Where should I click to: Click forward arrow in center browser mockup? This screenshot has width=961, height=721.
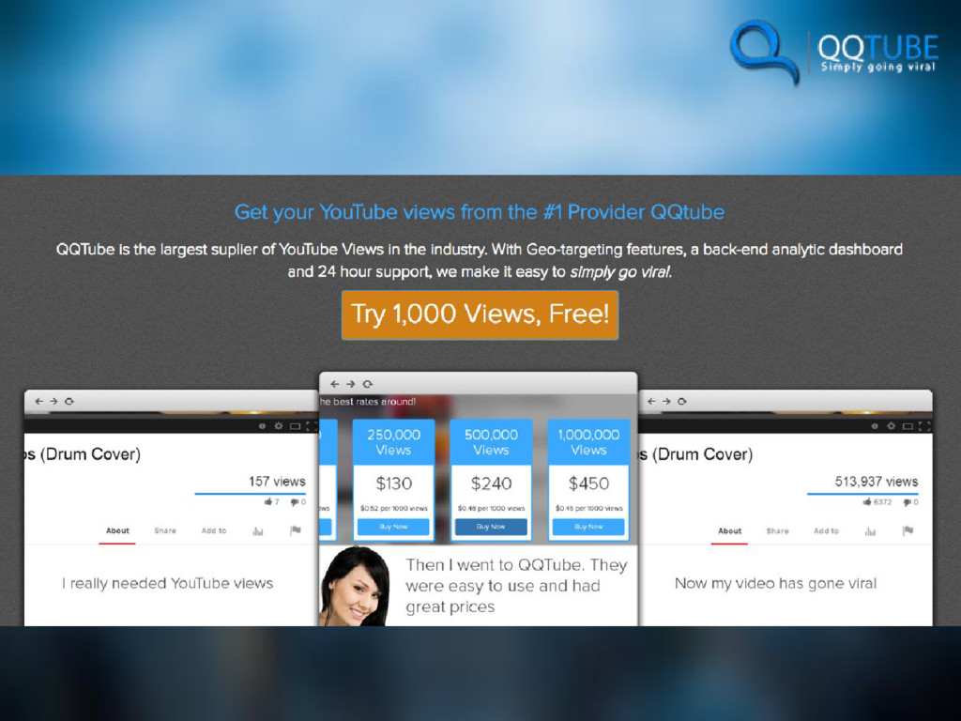[x=351, y=384]
